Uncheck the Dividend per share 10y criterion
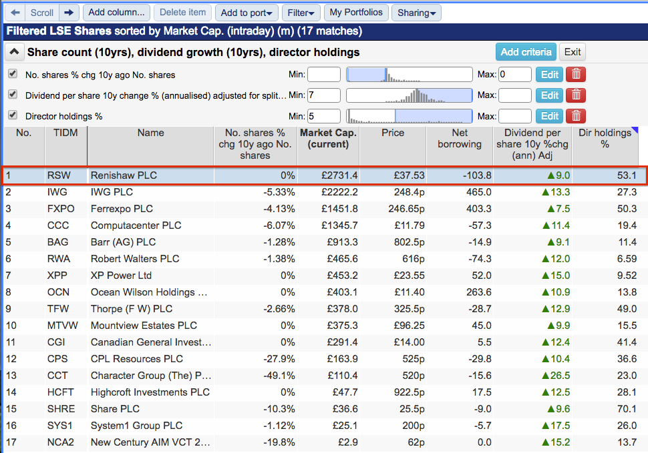This screenshot has width=648, height=453. tap(13, 95)
